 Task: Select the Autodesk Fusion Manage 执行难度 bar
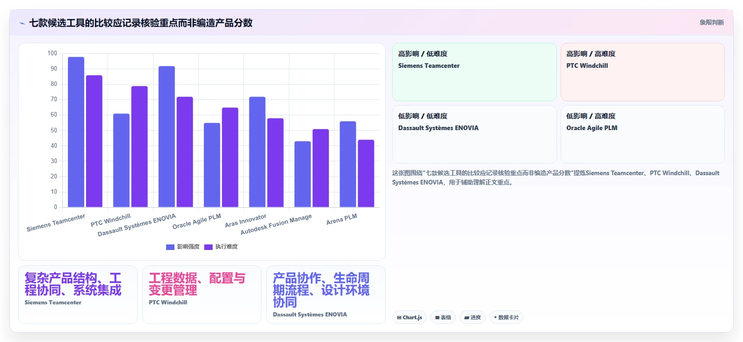pyautogui.click(x=321, y=168)
